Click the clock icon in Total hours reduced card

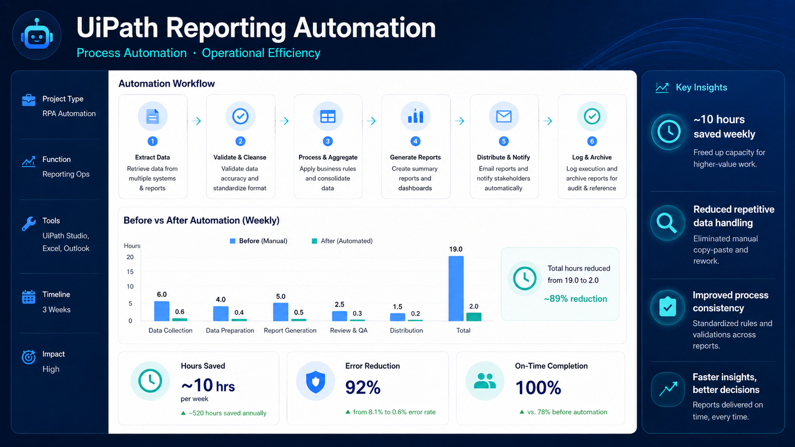pyautogui.click(x=524, y=278)
